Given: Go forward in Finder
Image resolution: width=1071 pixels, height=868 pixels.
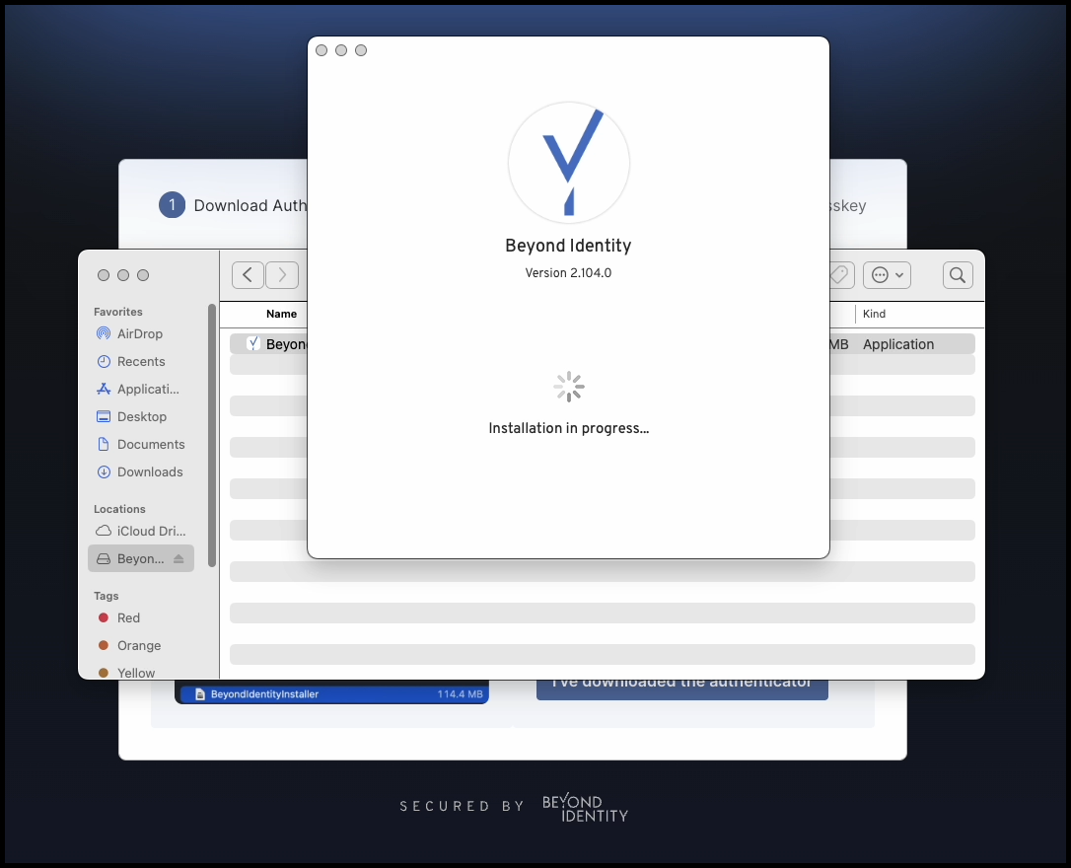Looking at the screenshot, I should click(x=281, y=275).
